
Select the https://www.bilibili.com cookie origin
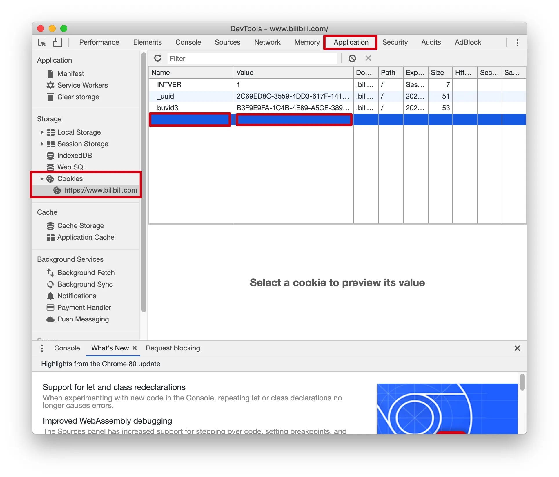point(100,190)
